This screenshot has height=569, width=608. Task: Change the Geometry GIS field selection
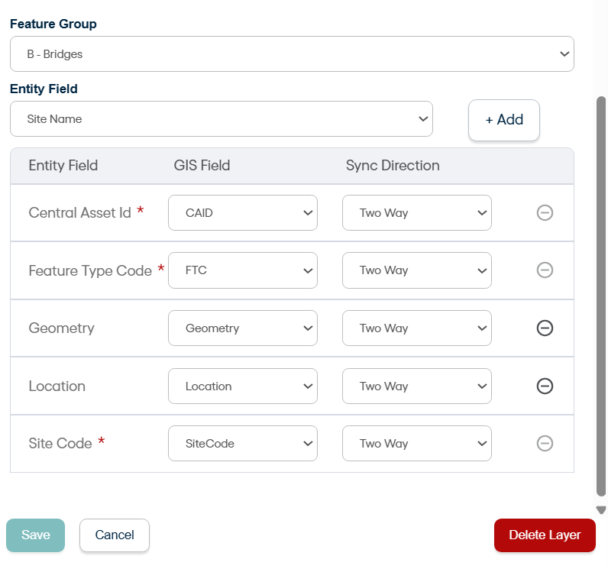[x=243, y=328]
